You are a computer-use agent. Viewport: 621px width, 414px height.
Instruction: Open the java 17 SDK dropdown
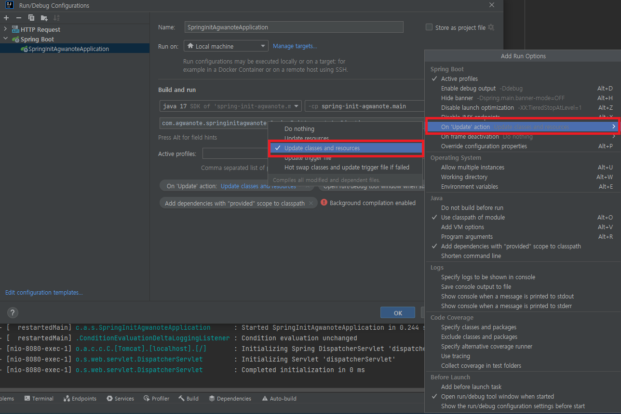click(x=230, y=106)
